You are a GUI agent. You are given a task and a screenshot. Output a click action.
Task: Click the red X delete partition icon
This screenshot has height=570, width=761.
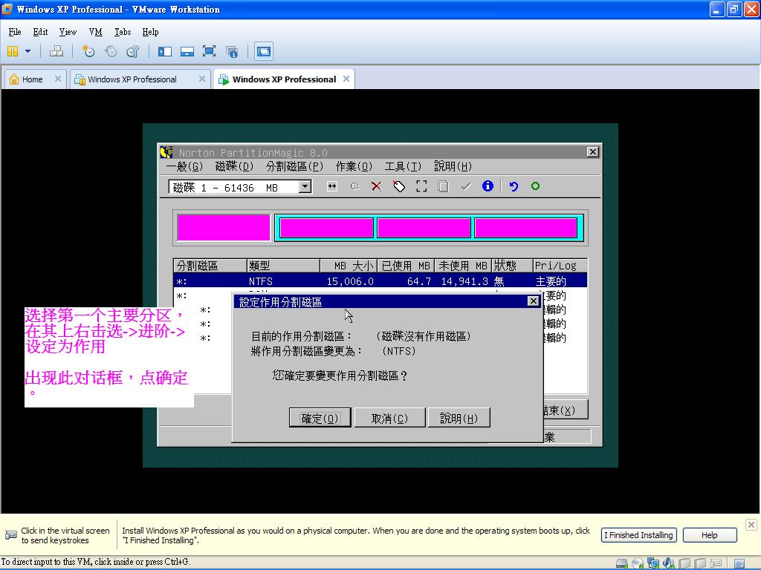(376, 186)
